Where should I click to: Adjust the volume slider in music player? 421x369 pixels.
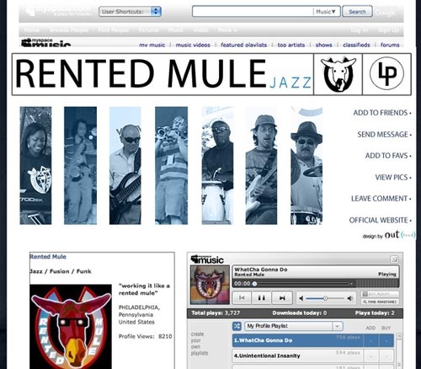pyautogui.click(x=325, y=298)
